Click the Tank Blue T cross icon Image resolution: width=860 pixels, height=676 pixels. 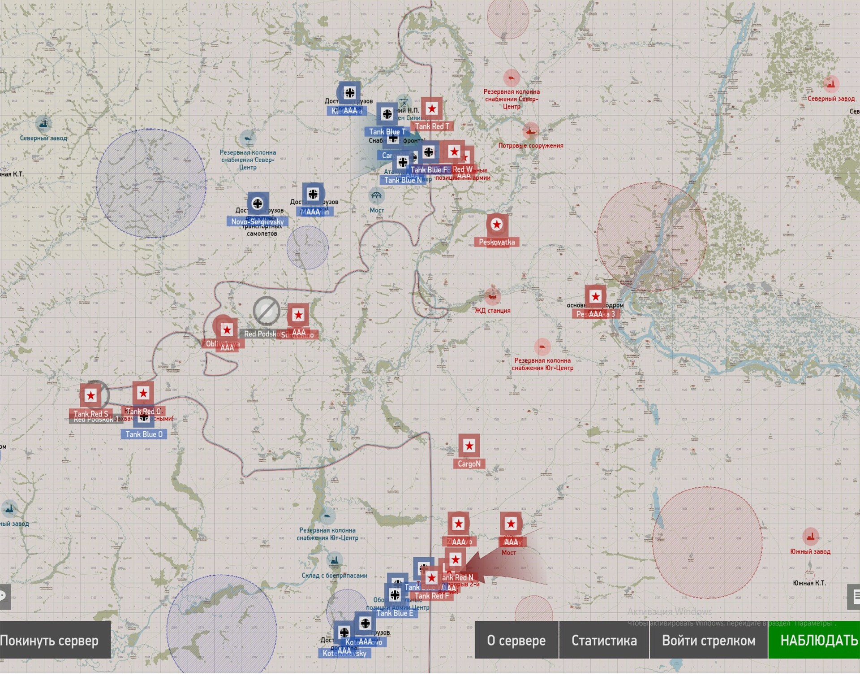pos(387,115)
